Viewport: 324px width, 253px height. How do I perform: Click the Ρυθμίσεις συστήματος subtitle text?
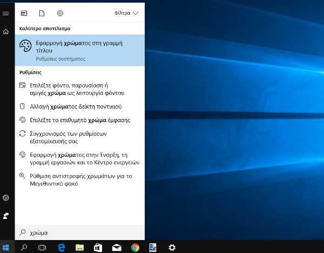tap(60, 59)
